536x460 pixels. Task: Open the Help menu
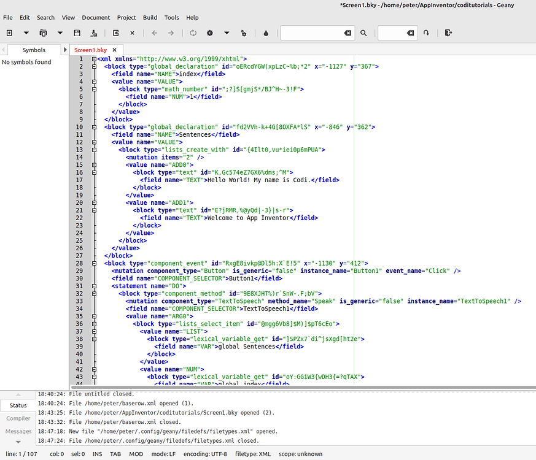pos(192,17)
